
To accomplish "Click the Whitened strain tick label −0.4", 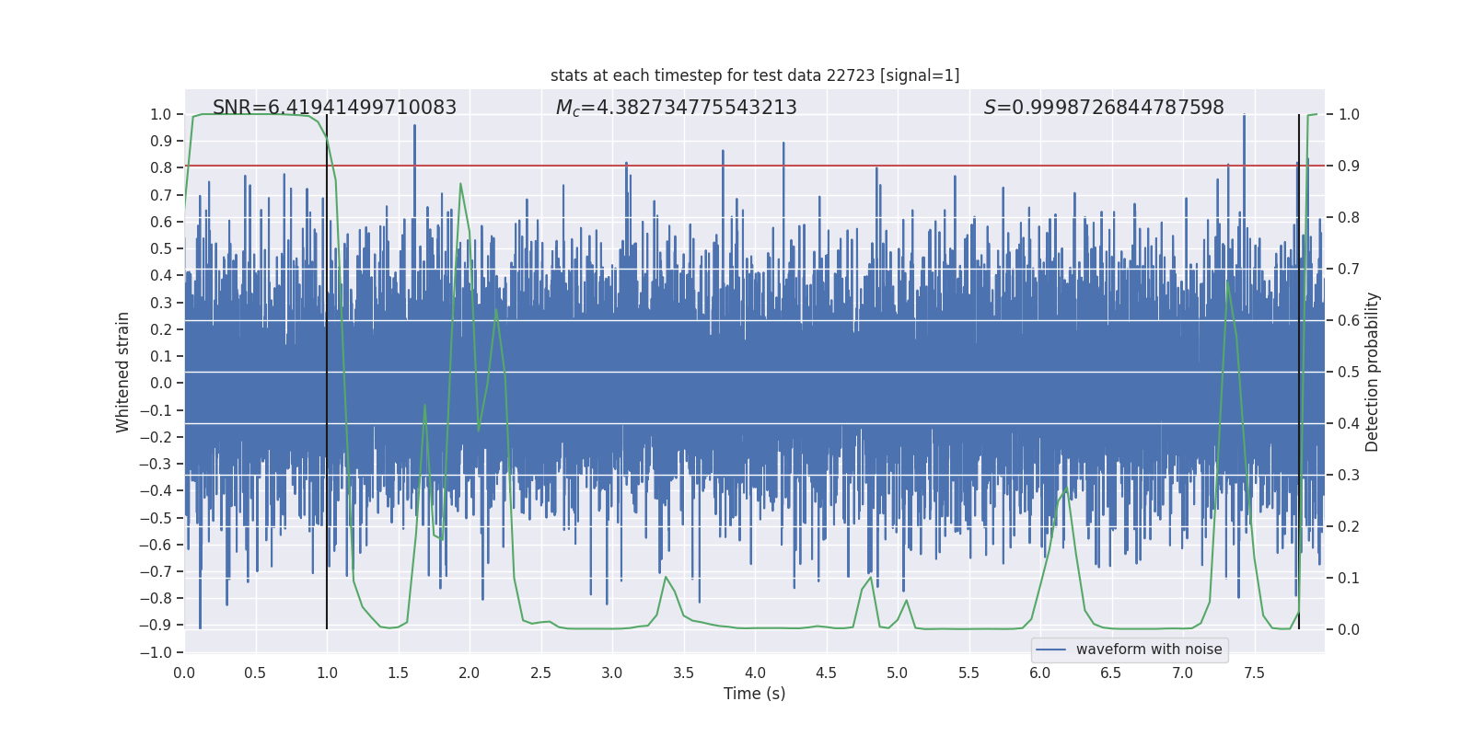I will click(x=156, y=490).
